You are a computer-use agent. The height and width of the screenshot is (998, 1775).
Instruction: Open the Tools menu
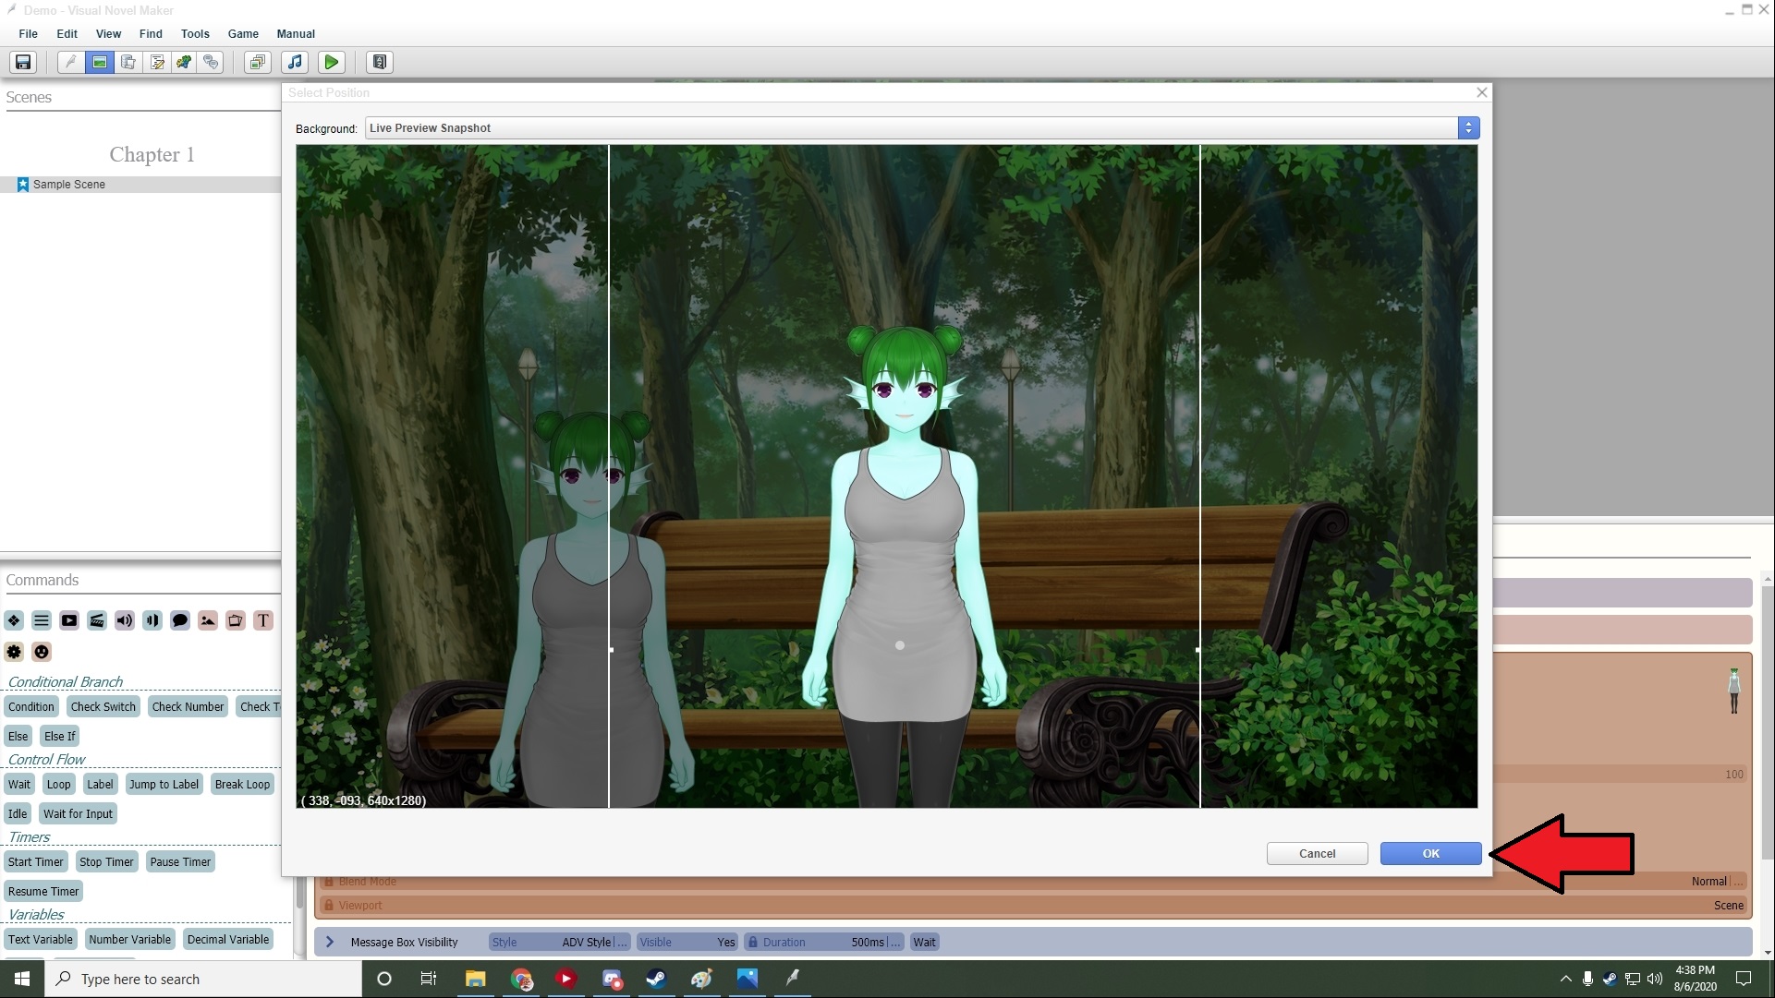coord(195,33)
